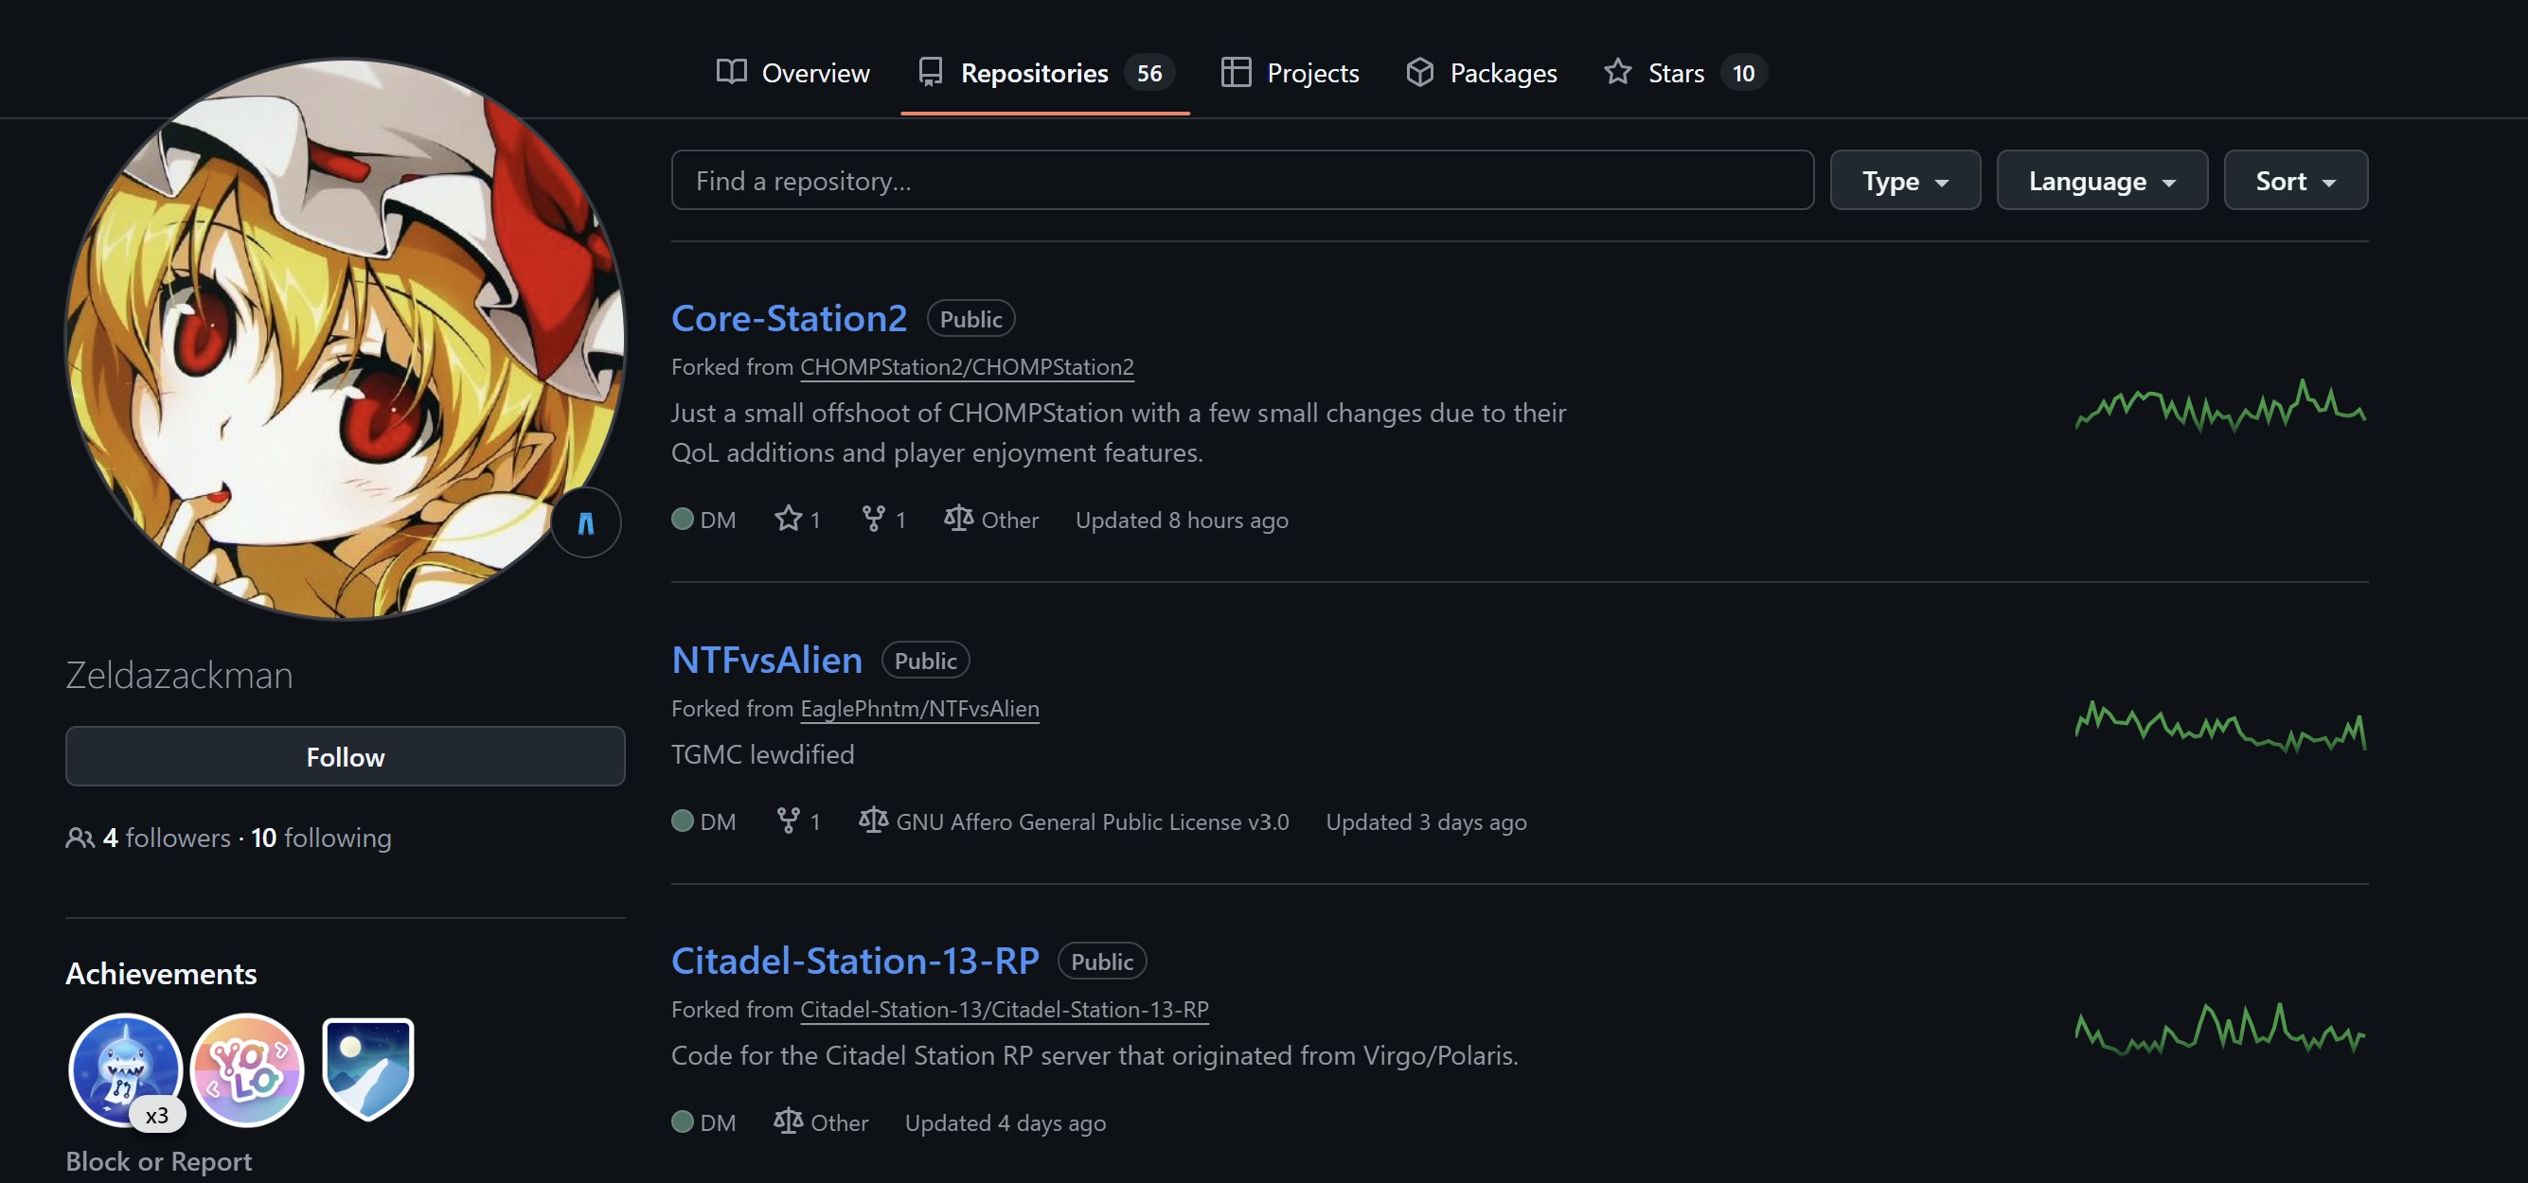This screenshot has height=1183, width=2528.
Task: Click the fork count icon on NTFvsAlien
Action: [787, 821]
